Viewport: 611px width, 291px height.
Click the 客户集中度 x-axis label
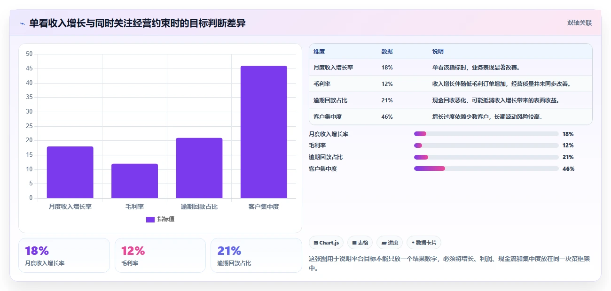[264, 207]
